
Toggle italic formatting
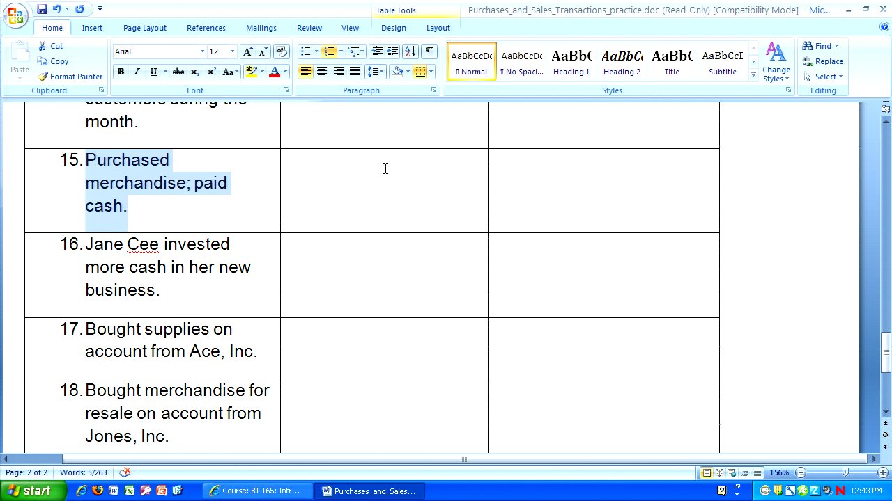pos(137,72)
